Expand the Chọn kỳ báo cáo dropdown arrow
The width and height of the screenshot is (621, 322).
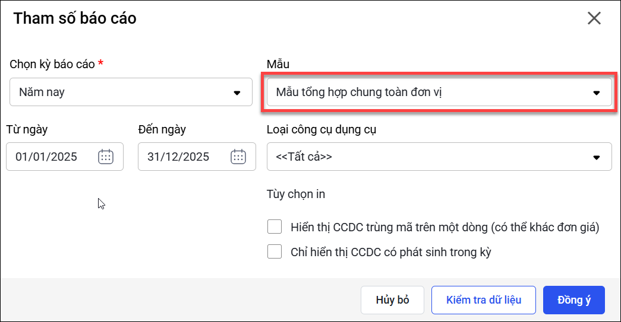(x=237, y=93)
